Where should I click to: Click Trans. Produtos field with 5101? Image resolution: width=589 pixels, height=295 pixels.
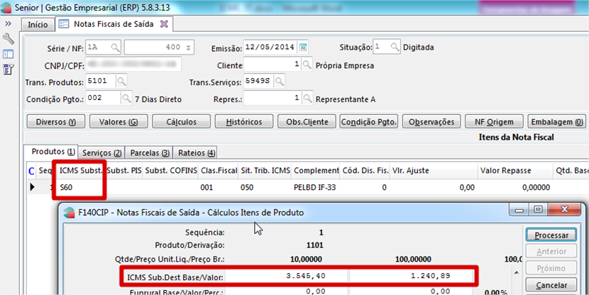tap(101, 81)
